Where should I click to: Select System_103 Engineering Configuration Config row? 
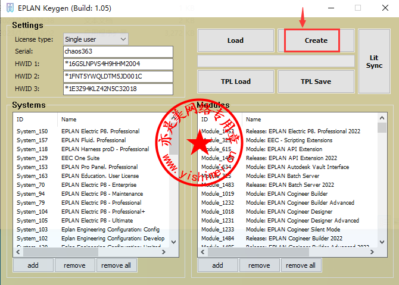tap(91, 229)
